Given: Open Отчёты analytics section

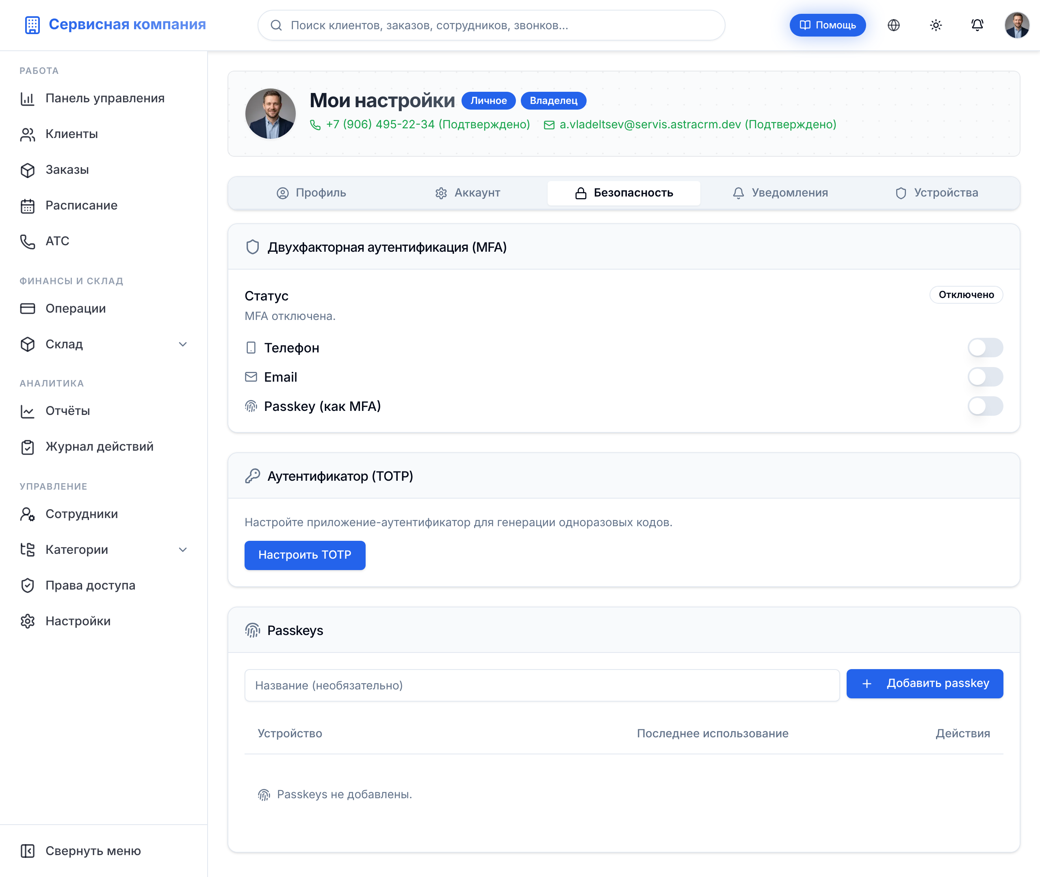Looking at the screenshot, I should pos(104,411).
